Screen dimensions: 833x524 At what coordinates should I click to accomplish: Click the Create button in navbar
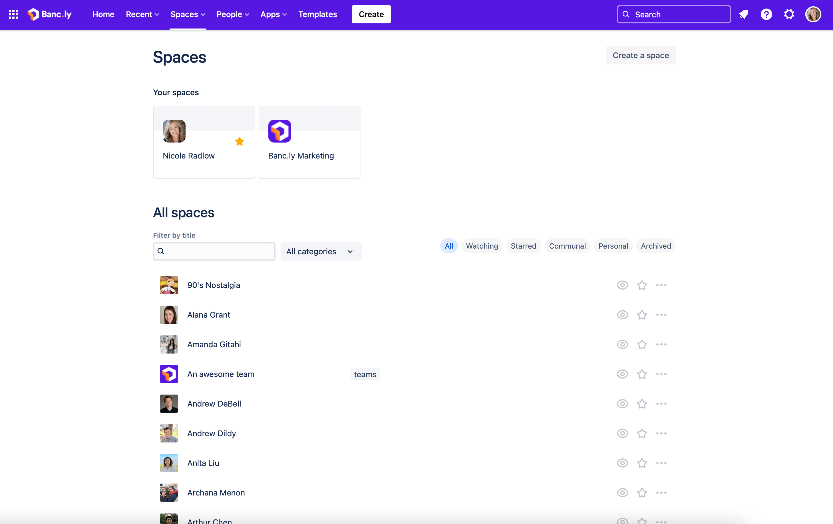(371, 14)
